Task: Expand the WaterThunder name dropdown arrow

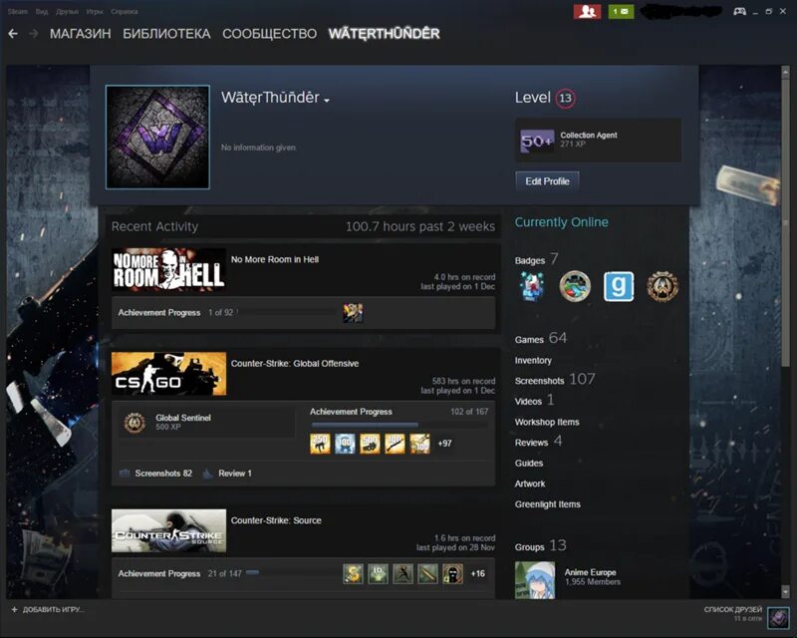Action: (327, 101)
